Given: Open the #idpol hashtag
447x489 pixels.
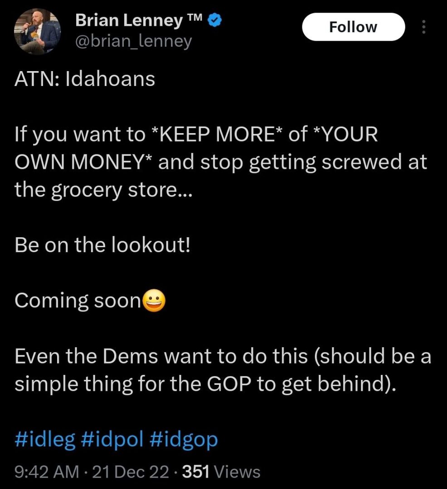Looking at the screenshot, I should tap(112, 440).
